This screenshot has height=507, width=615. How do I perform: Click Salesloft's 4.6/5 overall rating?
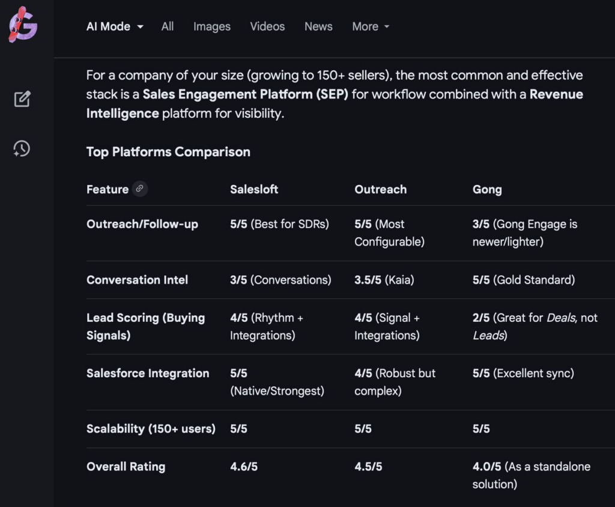244,467
